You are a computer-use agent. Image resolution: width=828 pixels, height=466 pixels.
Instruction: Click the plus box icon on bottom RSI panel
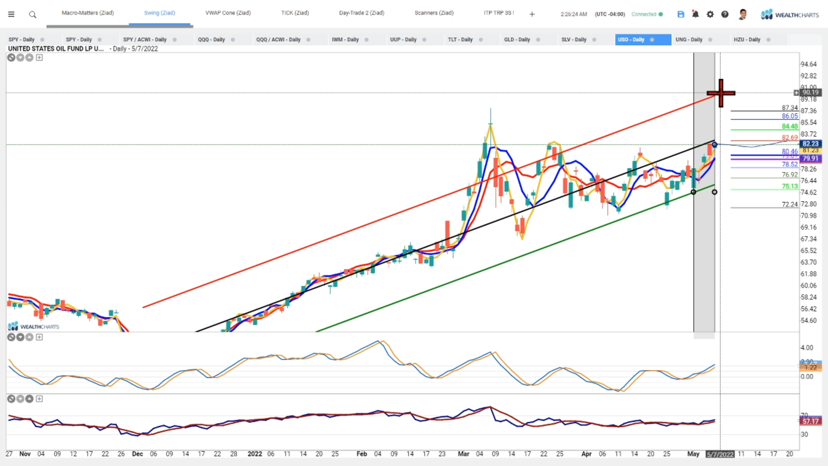pyautogui.click(x=39, y=399)
